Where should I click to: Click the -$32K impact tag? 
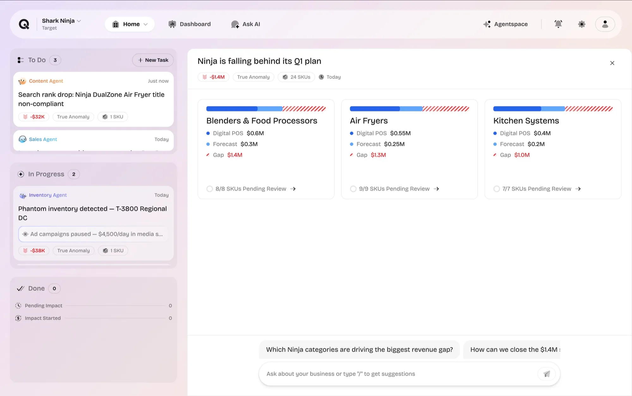(34, 117)
